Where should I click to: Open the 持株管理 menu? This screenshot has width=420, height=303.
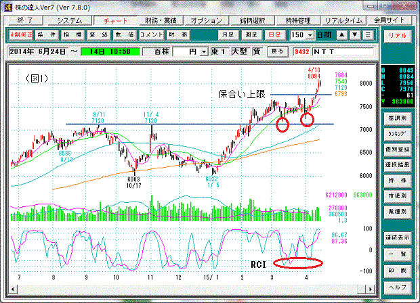tap(297, 20)
